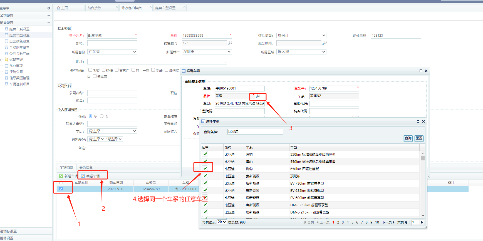Screen dimensions: 483x241
Task: Click the 重置 reset button
Action: tap(419, 138)
